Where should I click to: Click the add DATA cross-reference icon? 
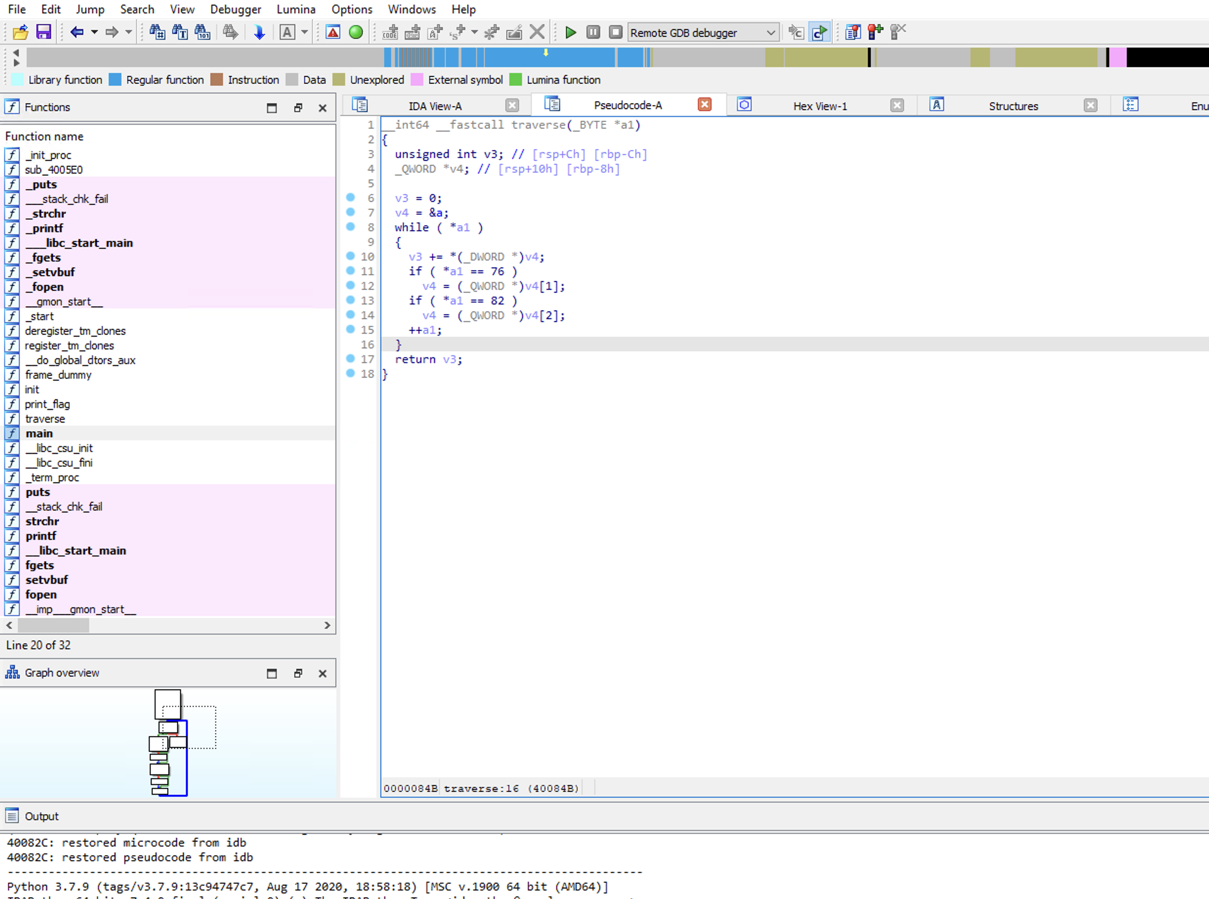[x=412, y=32]
